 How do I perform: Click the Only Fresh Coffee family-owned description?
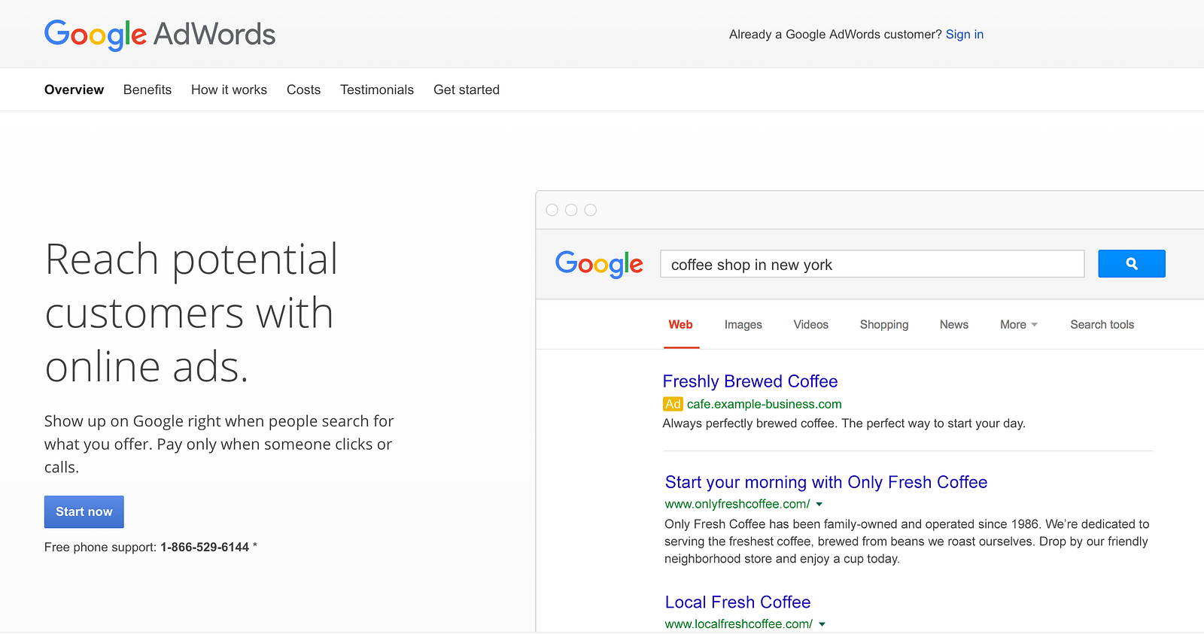point(907,541)
